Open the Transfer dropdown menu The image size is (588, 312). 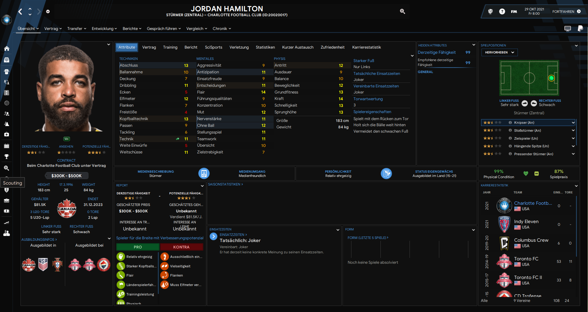pyautogui.click(x=77, y=29)
